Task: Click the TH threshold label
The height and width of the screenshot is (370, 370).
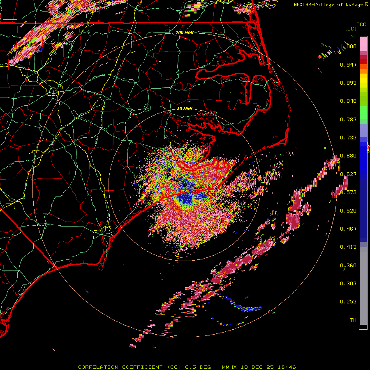Action: [353, 320]
